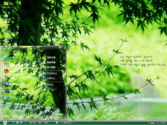
Task: Switch to the 桌酷主题 taskbar window
Action: [66, 123]
